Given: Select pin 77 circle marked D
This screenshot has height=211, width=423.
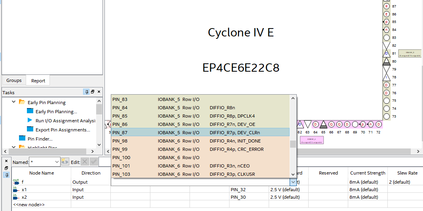Looking at the screenshot, I should (387, 85).
